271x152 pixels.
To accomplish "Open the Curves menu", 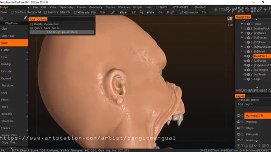I will coord(110,7).
